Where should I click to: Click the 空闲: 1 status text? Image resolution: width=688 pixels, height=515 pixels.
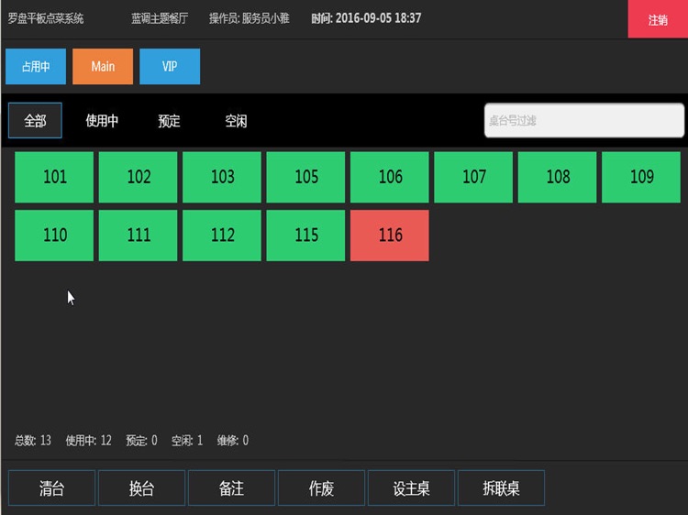pyautogui.click(x=187, y=440)
